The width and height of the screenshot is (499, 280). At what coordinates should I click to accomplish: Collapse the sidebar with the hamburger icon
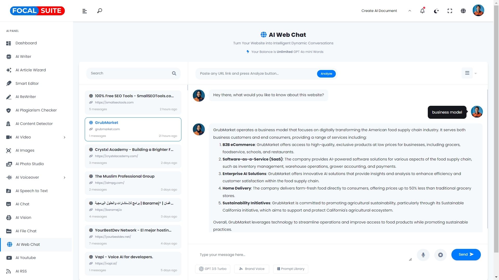point(84,11)
